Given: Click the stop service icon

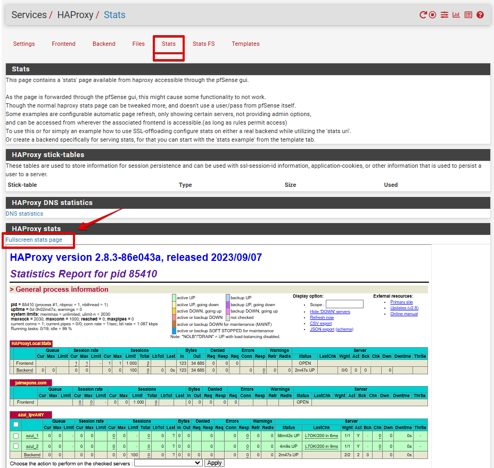Looking at the screenshot, I should [x=433, y=15].
